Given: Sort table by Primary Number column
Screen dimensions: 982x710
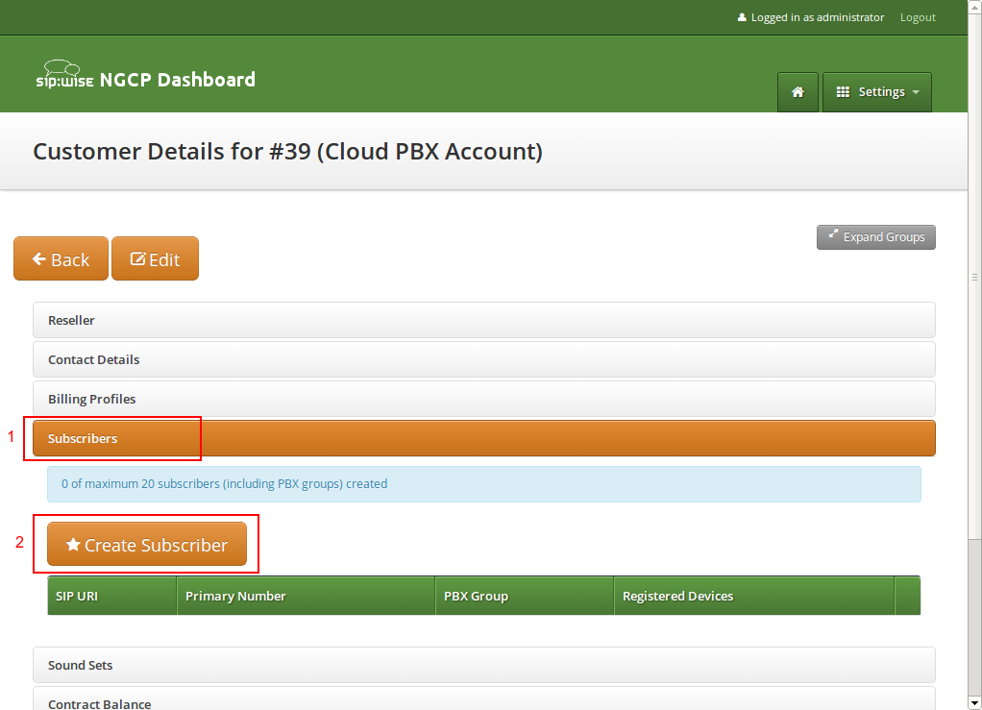Looking at the screenshot, I should tap(306, 596).
